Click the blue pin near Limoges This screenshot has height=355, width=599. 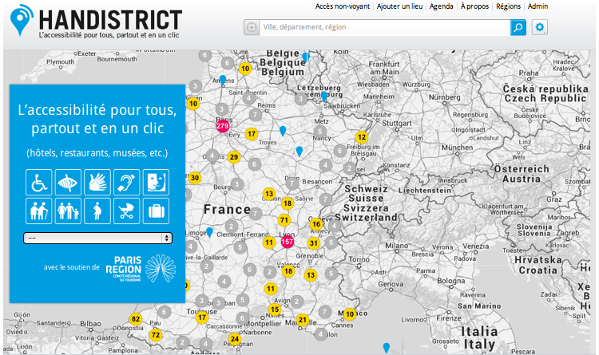[x=209, y=232]
